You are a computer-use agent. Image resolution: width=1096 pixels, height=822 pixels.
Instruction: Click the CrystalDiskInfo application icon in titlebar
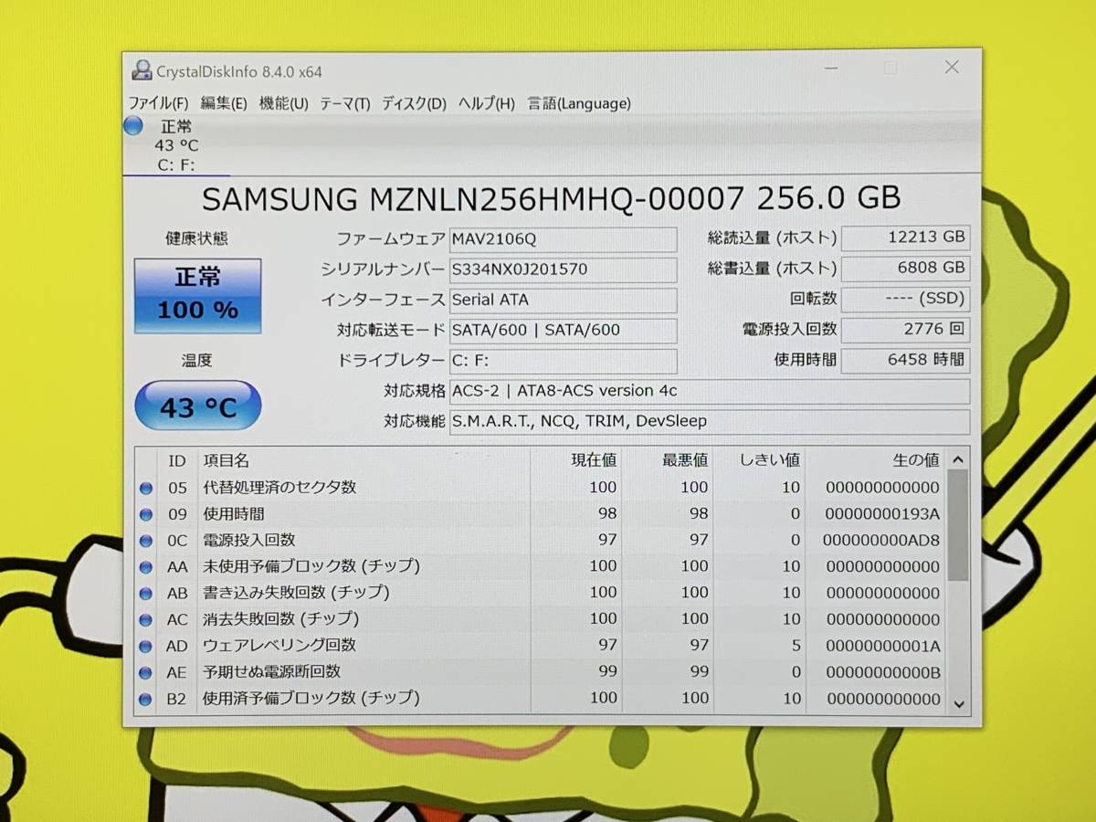[142, 69]
